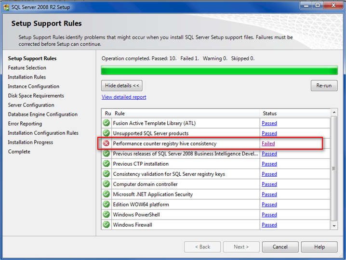This screenshot has height=260, width=346.
Task: Click Computer domain controller rule name
Action: point(145,184)
